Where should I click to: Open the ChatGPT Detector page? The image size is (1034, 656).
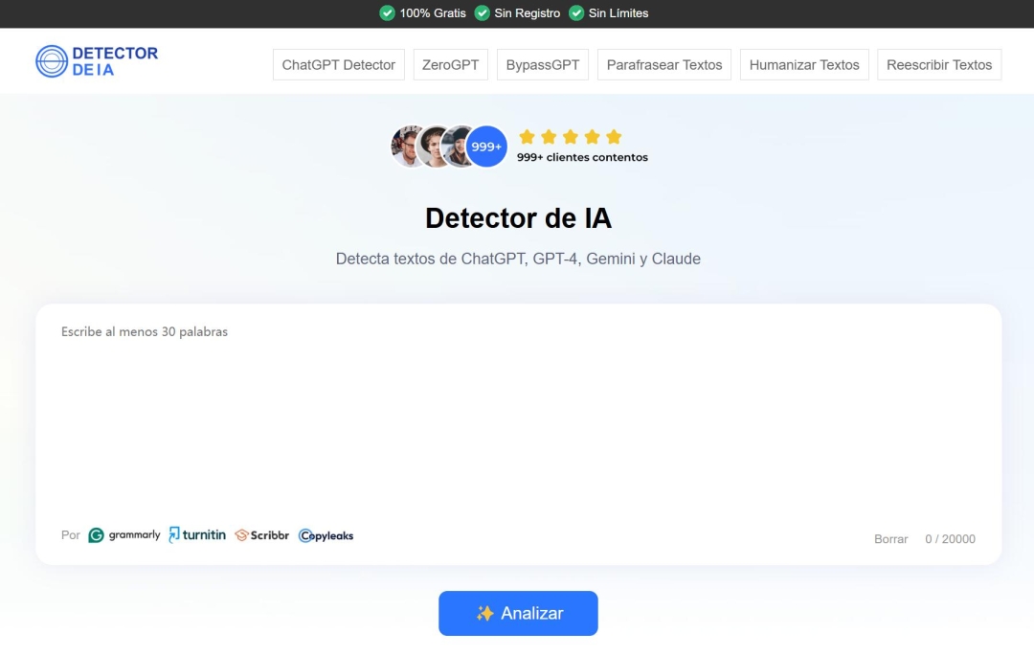(338, 64)
